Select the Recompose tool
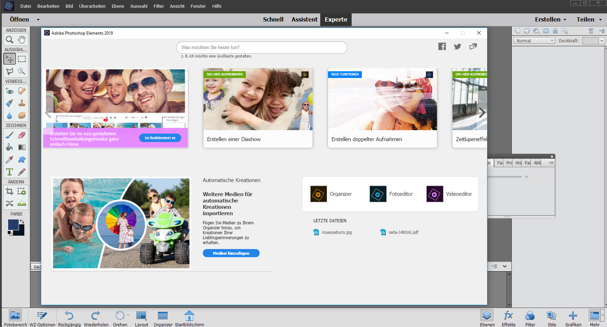607x327 pixels. click(x=22, y=191)
